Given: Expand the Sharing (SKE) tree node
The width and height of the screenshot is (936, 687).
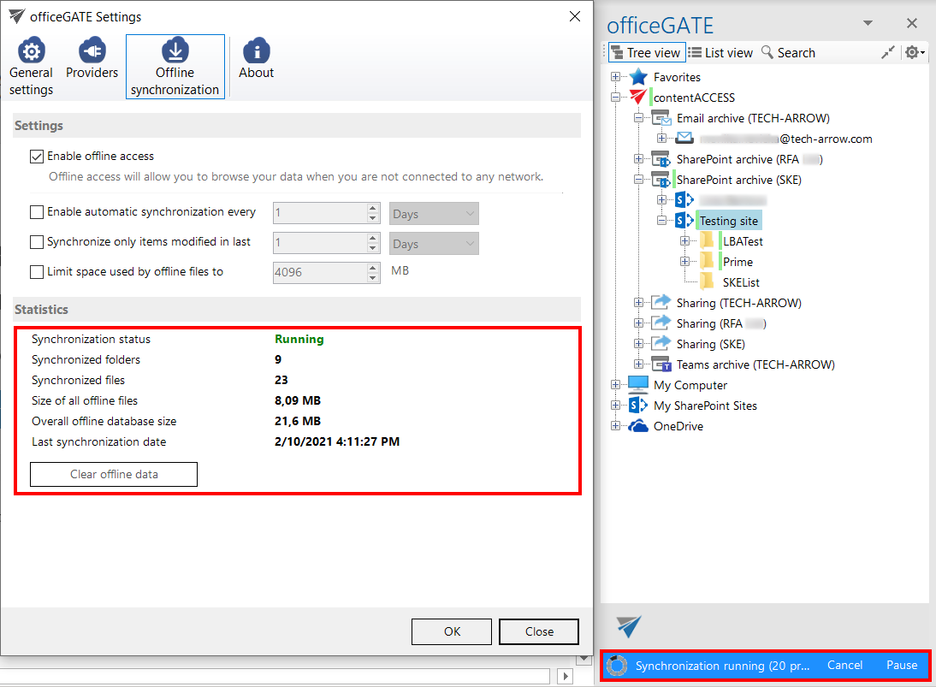Looking at the screenshot, I should pyautogui.click(x=639, y=344).
